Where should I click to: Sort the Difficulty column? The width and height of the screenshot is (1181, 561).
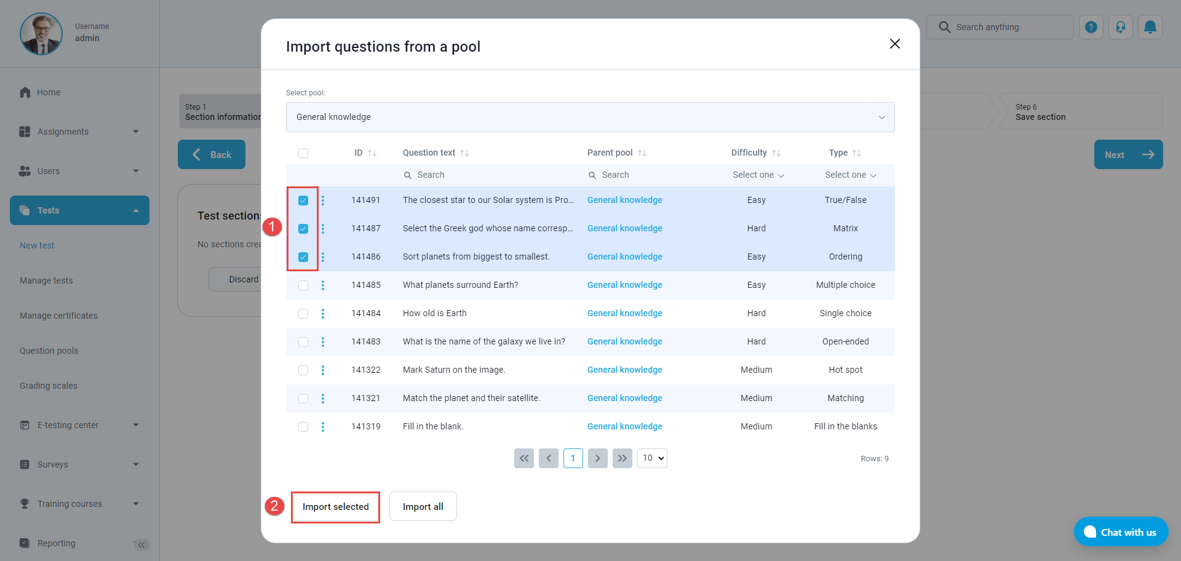coord(776,153)
